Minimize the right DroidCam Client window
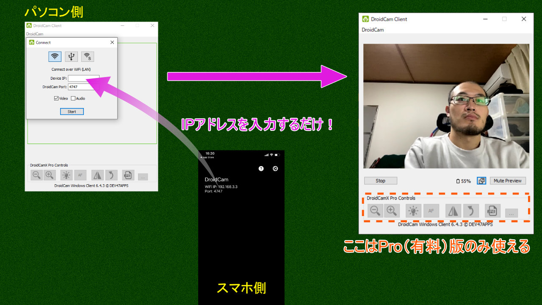 485,19
